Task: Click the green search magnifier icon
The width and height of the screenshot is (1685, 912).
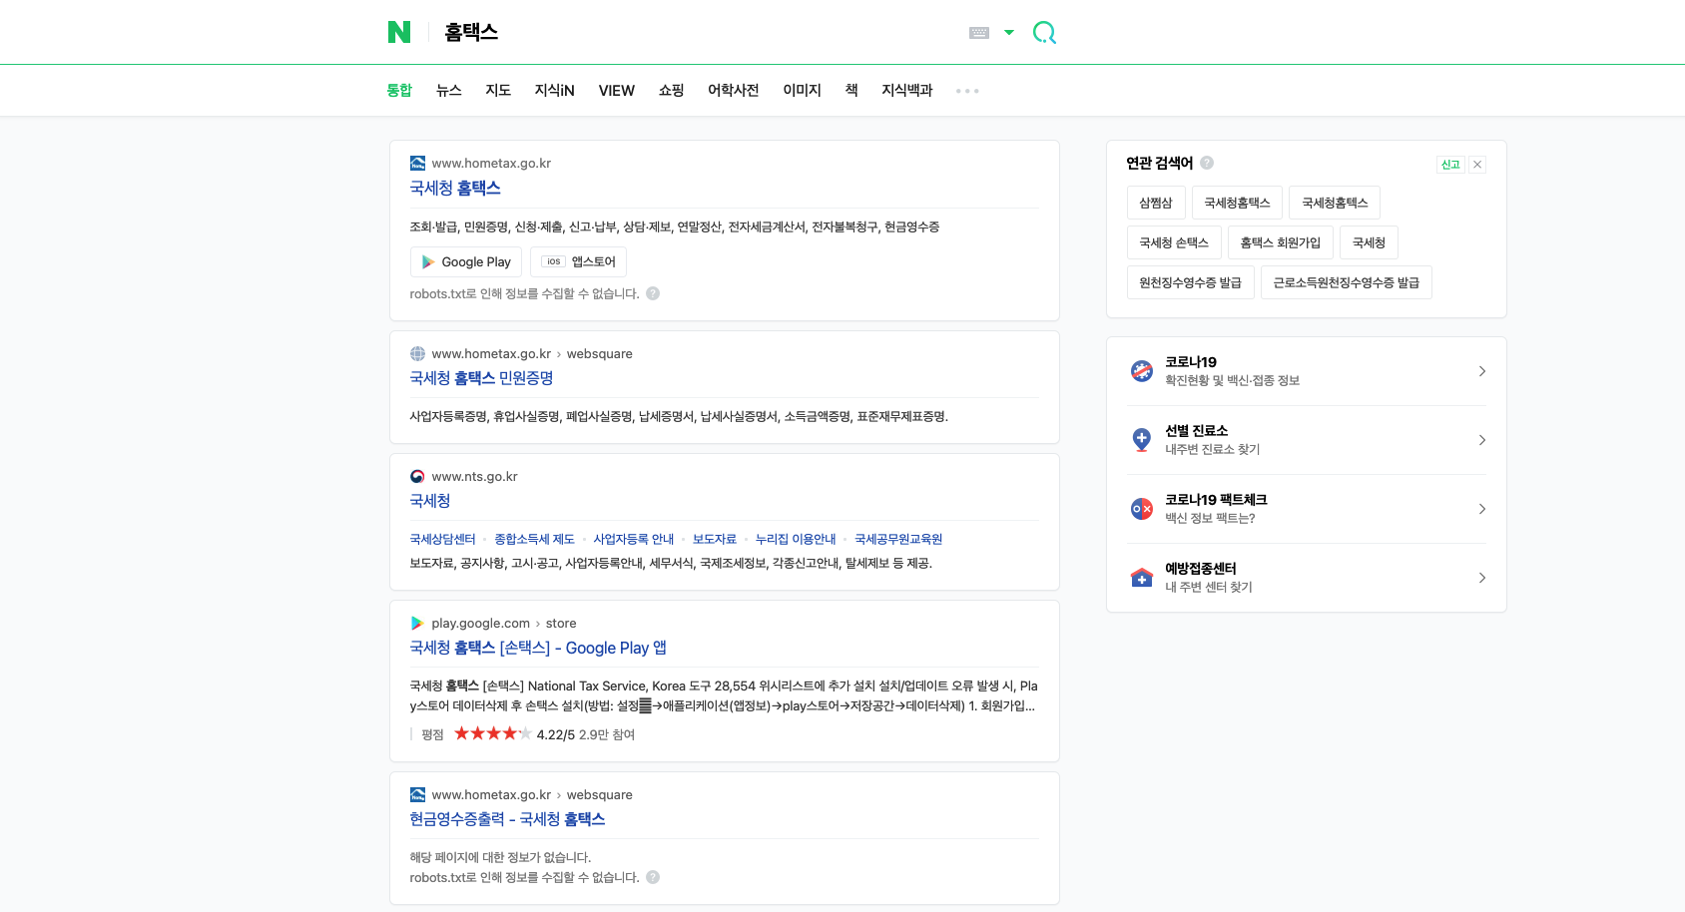Action: pos(1044,33)
